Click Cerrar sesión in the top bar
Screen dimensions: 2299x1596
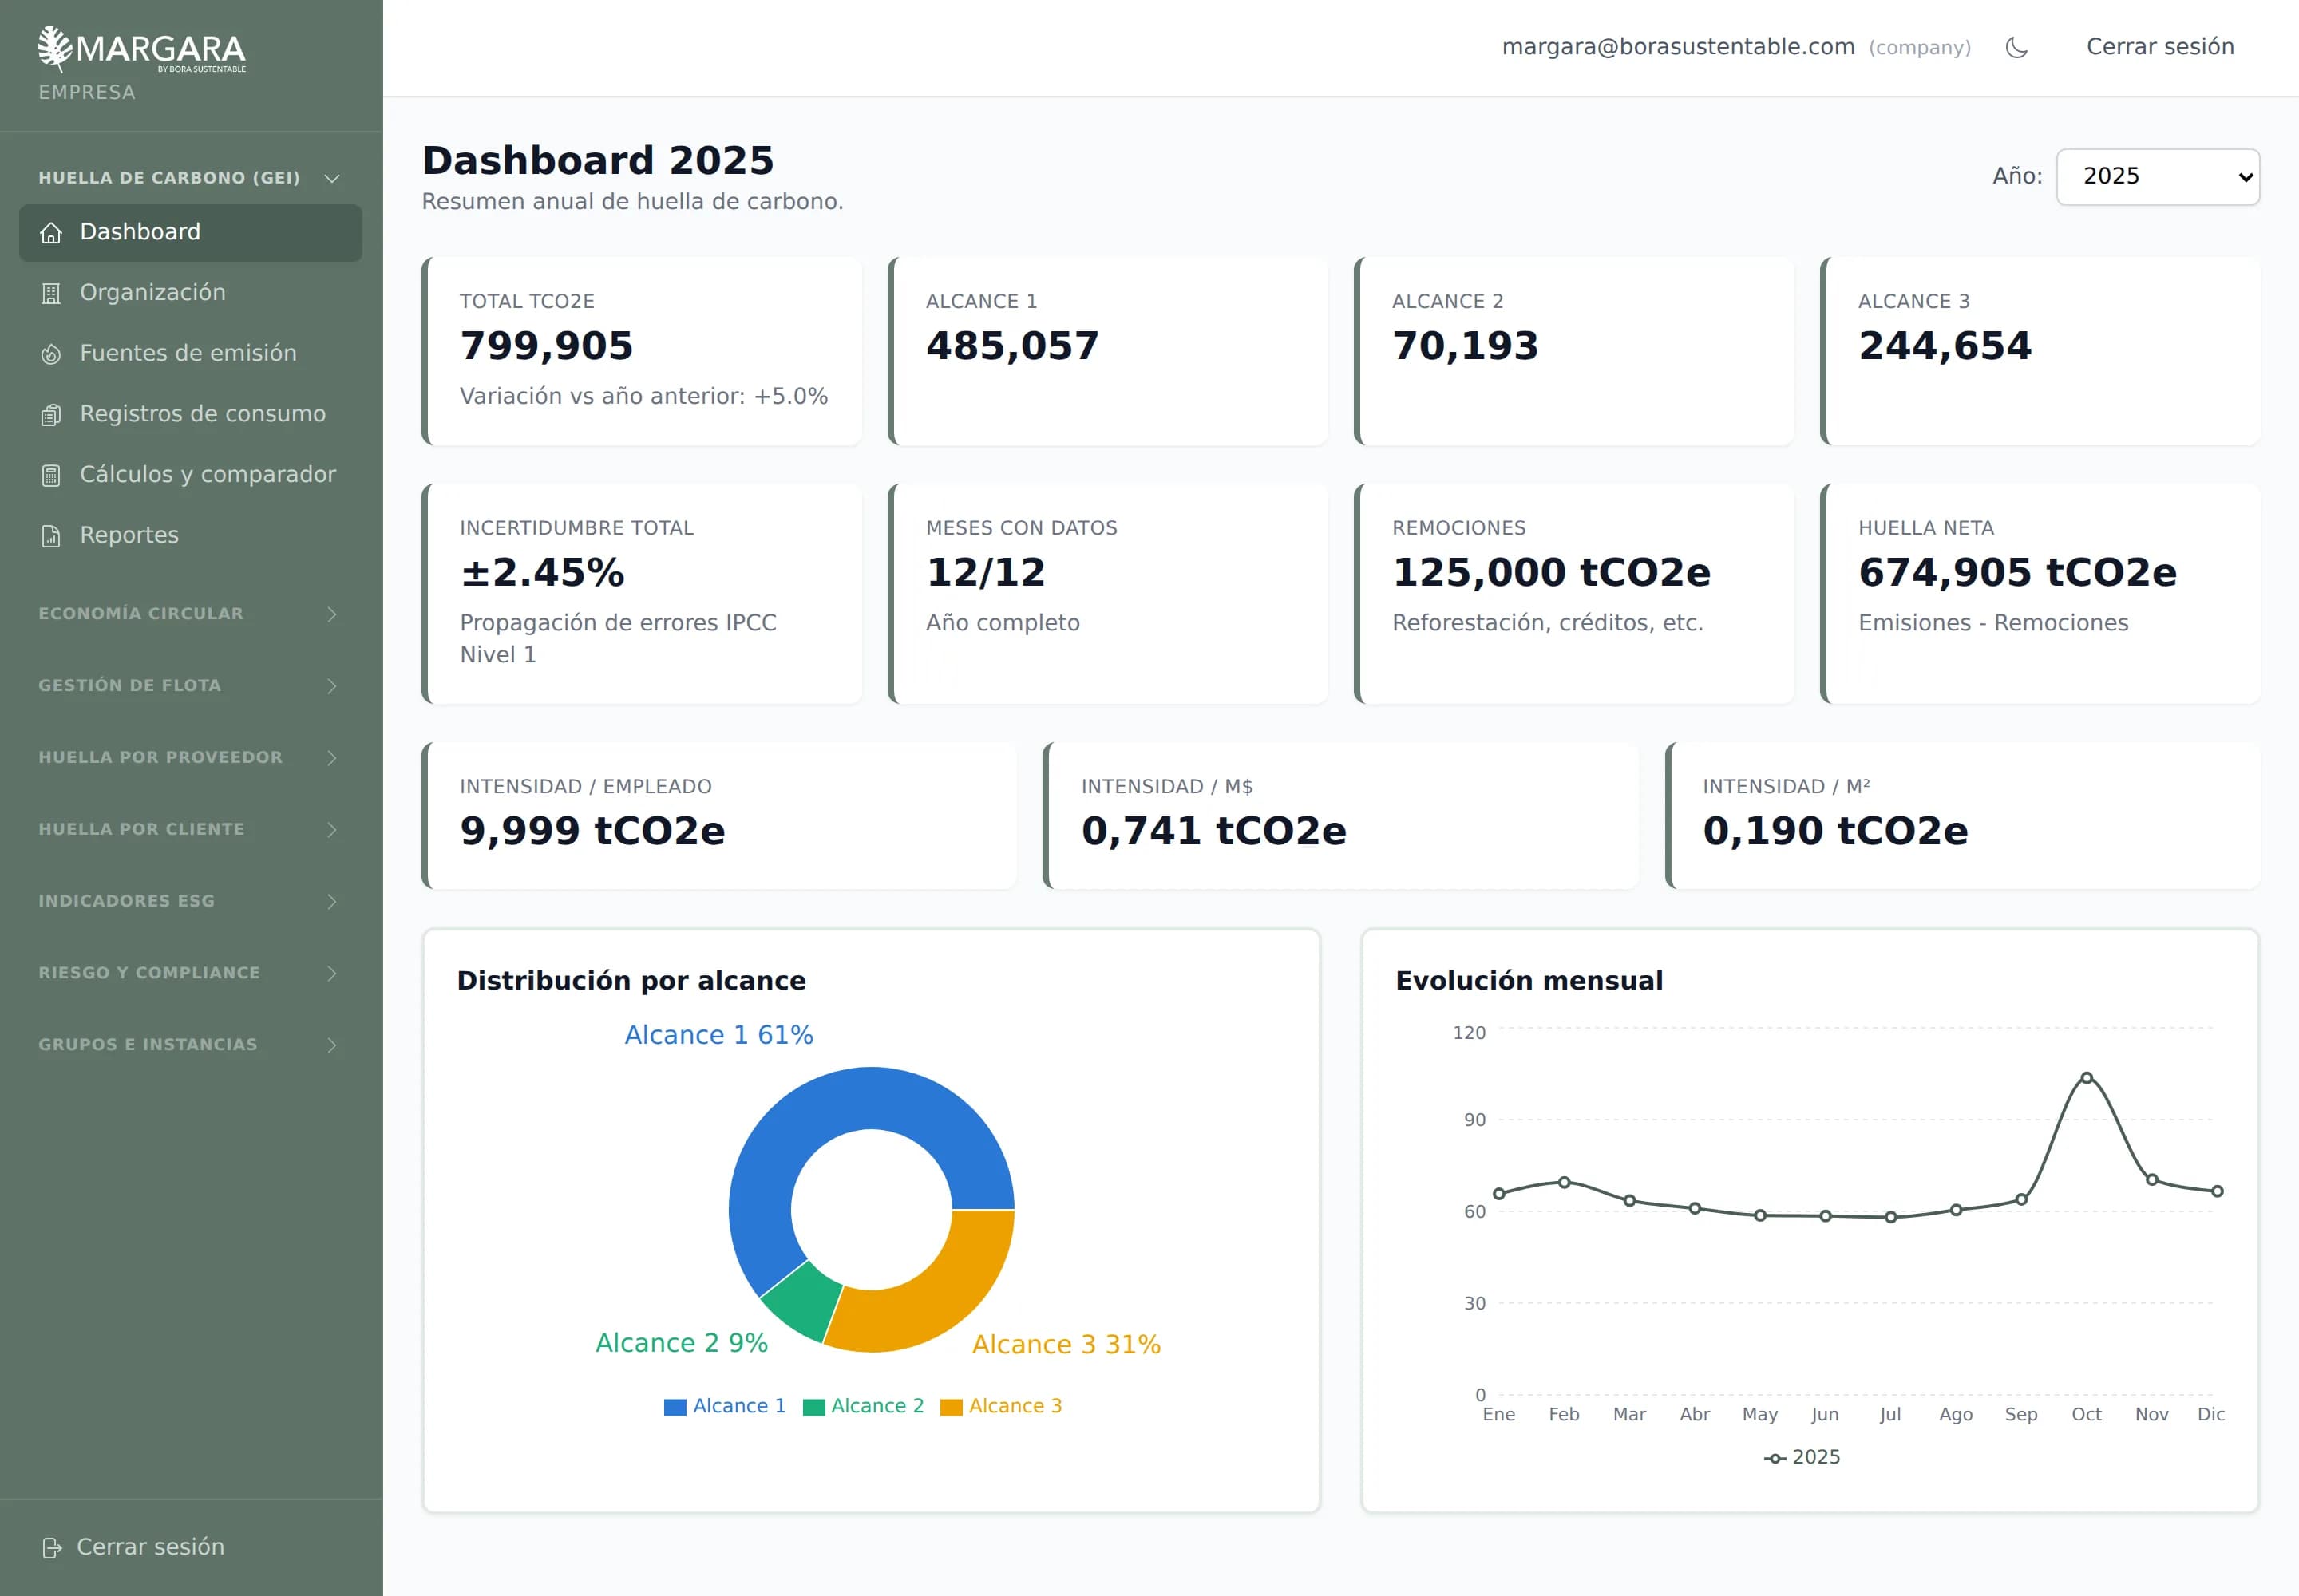pyautogui.click(x=2160, y=47)
